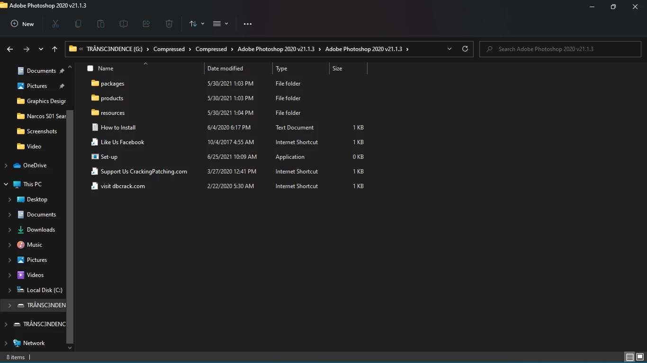Click the search box for this folder
The height and width of the screenshot is (363, 647).
560,49
